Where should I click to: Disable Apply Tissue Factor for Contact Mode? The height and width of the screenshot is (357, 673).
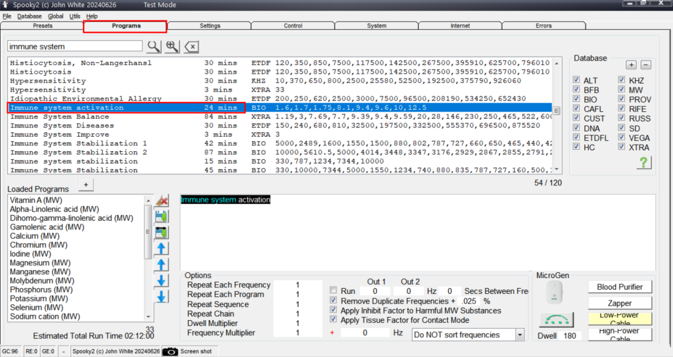[x=334, y=320]
